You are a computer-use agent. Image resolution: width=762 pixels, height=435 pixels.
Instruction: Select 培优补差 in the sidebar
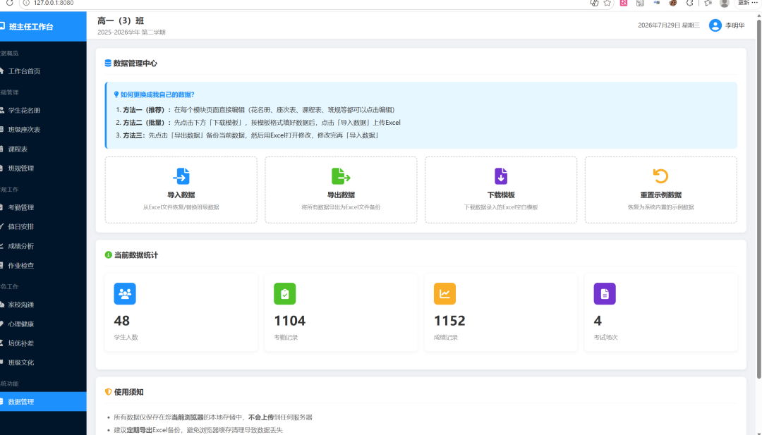(43, 343)
